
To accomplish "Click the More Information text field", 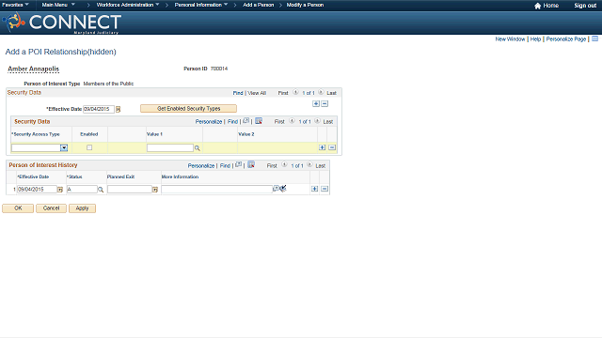I will [217, 190].
